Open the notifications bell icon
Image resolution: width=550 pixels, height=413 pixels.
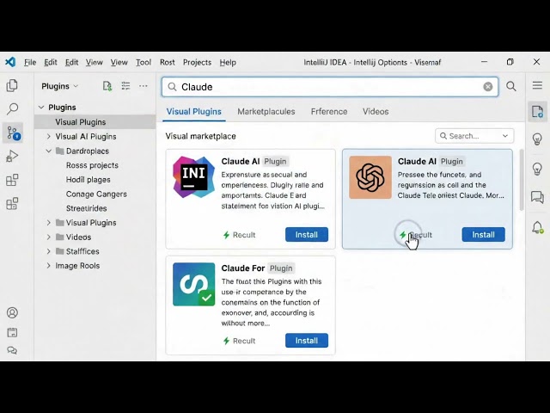tap(537, 227)
